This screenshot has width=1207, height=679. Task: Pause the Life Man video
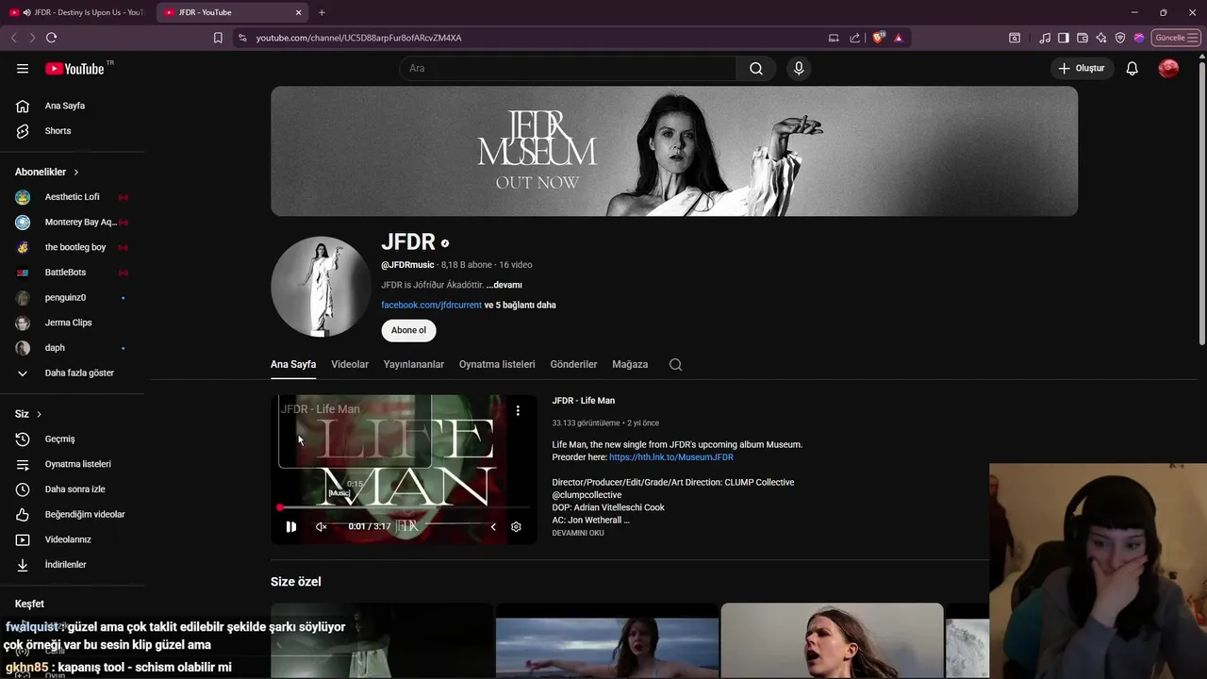pos(290,527)
